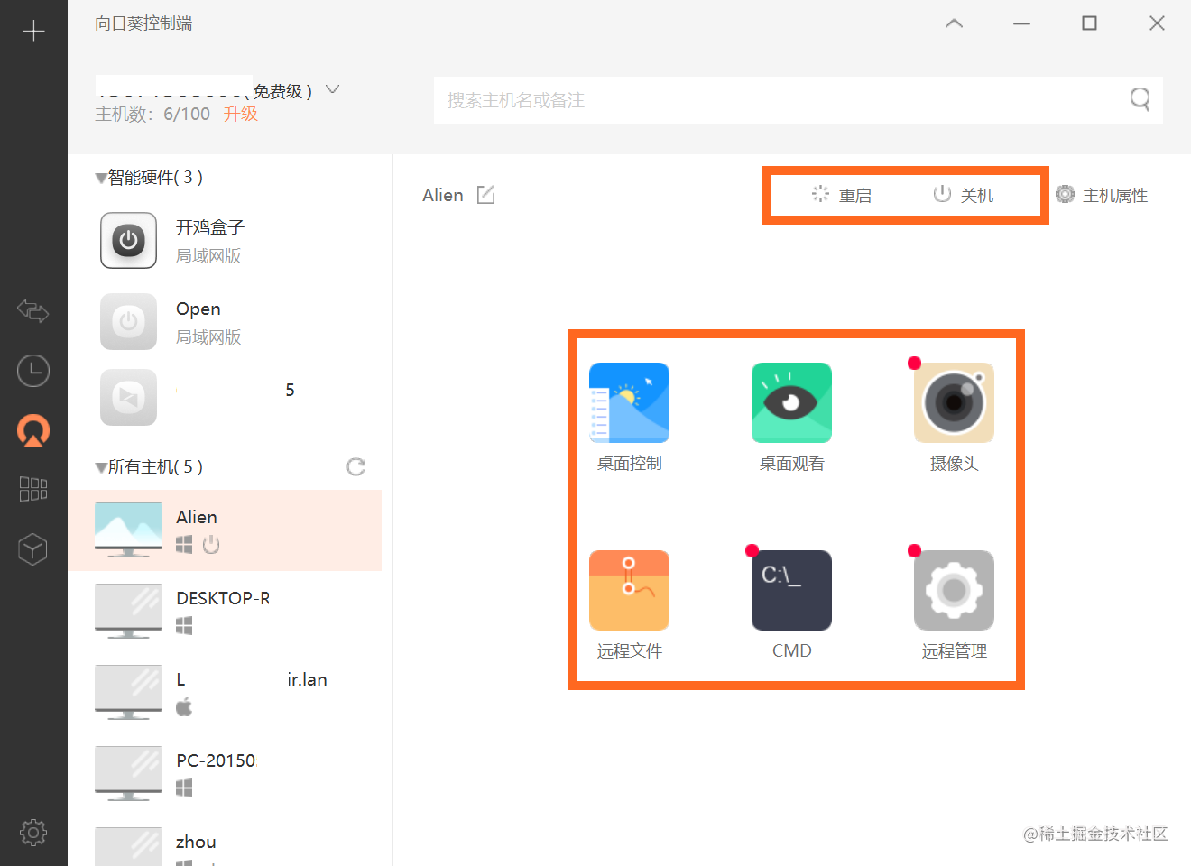Open the transfer arrows sidebar icon
Screen dimensions: 1191x866
pos(33,311)
